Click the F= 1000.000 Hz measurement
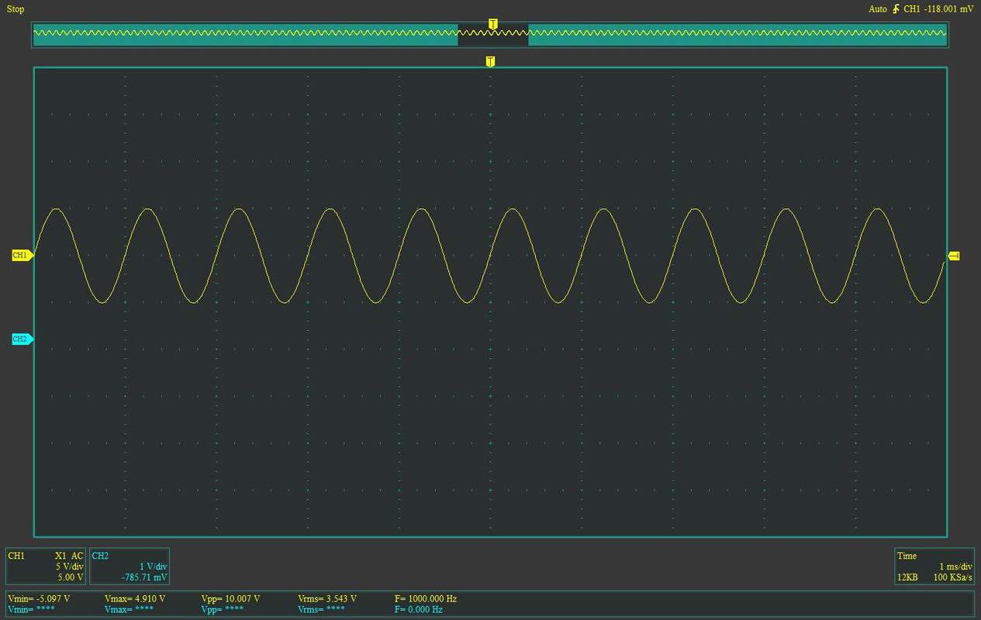 pyautogui.click(x=426, y=599)
